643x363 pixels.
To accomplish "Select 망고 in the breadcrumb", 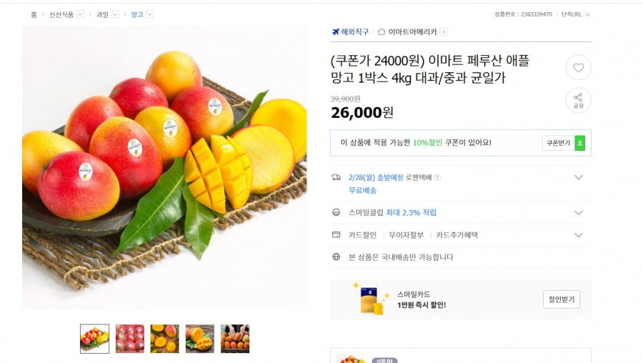I will 137,14.
